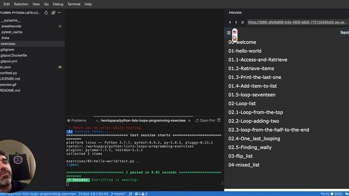Open the 03-flip_list exercise
349x196 pixels.
[x=240, y=156]
